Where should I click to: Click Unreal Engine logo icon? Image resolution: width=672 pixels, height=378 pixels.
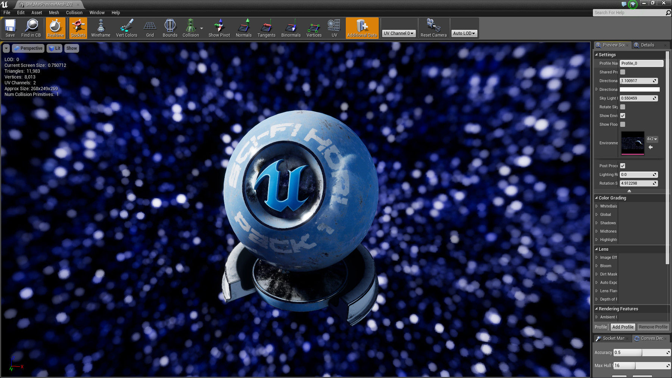[4, 4]
